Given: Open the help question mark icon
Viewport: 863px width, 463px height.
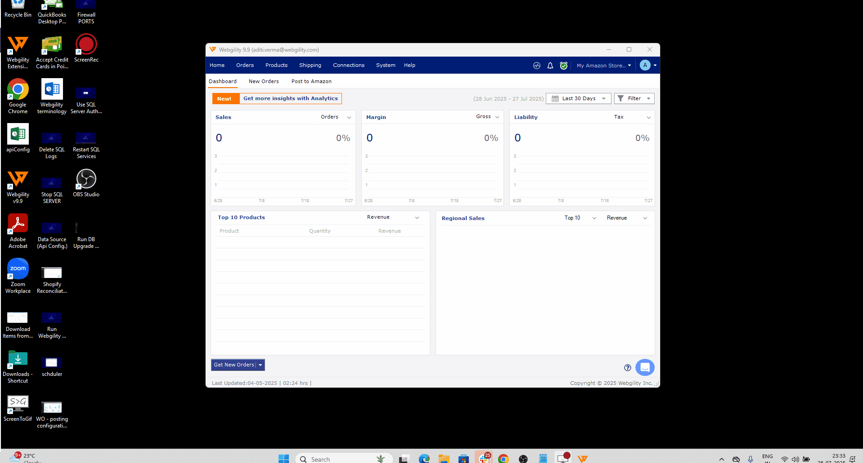Looking at the screenshot, I should 628,368.
